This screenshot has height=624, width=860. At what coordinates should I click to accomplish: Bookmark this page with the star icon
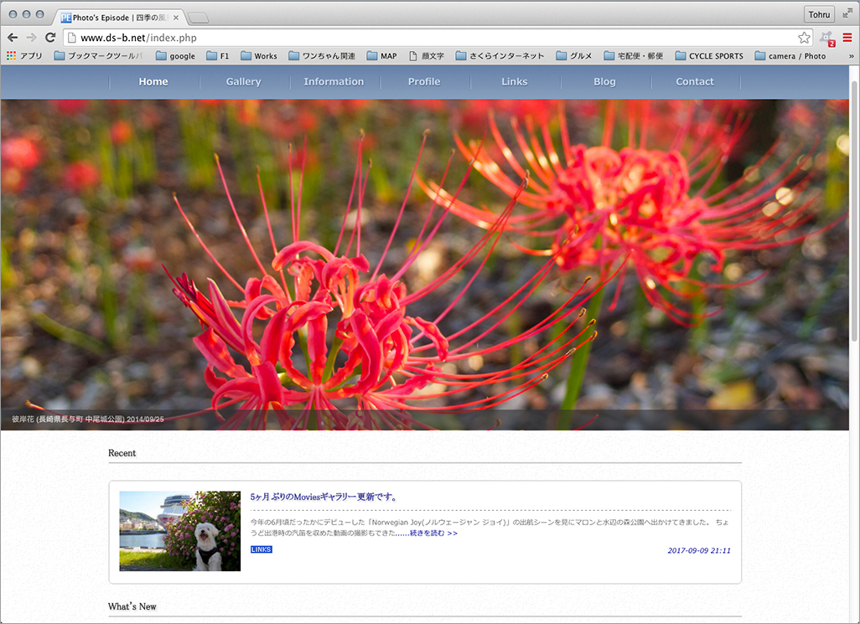[804, 38]
